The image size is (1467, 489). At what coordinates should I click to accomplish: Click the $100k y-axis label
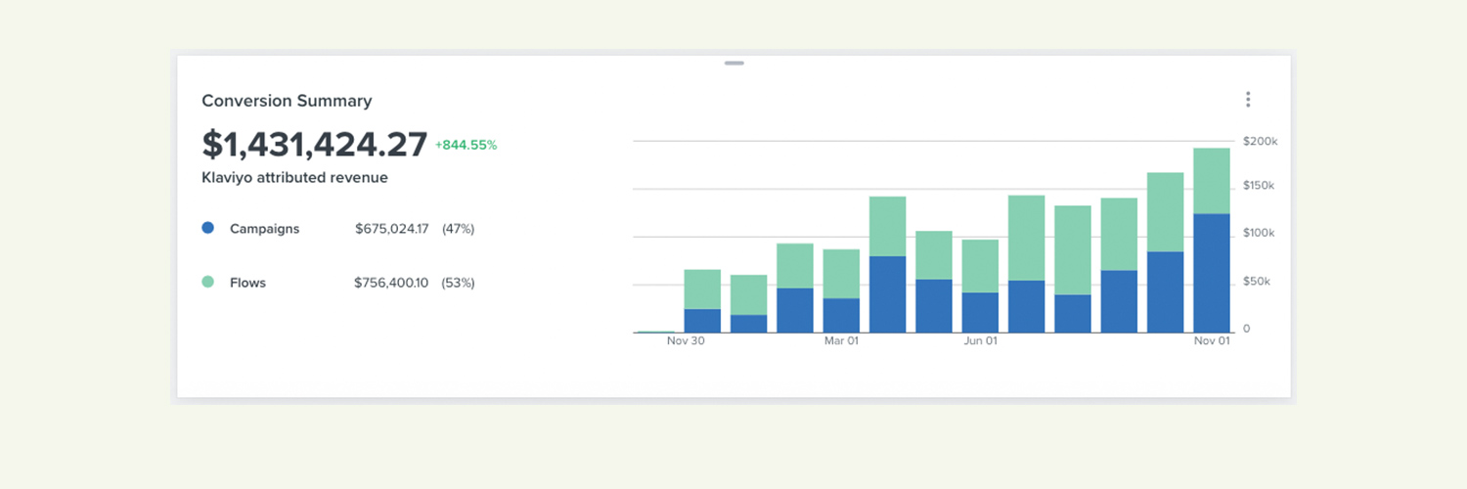[x=1260, y=233]
